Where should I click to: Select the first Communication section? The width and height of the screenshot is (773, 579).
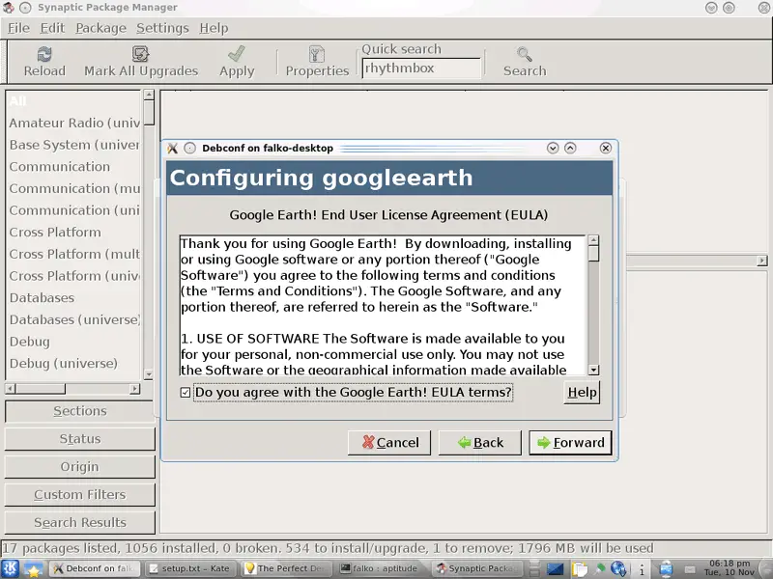coord(74,166)
